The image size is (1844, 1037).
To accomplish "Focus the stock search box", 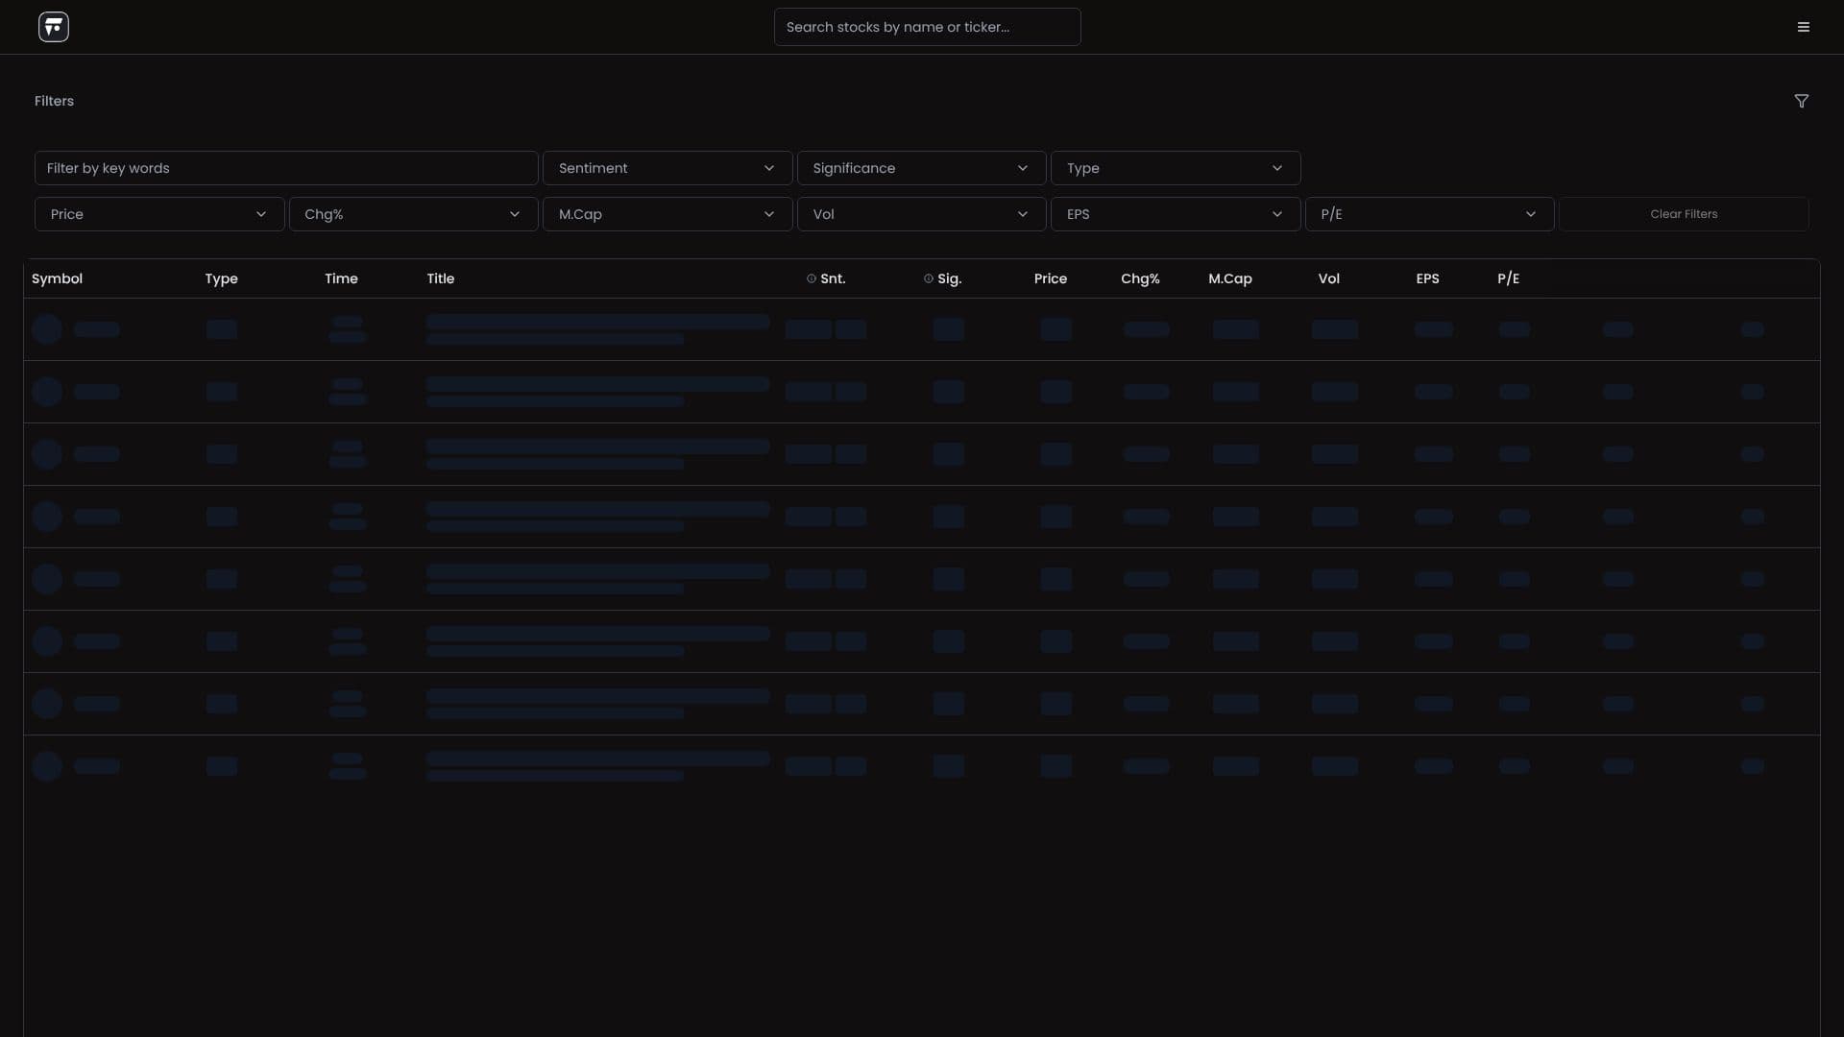I will [927, 27].
